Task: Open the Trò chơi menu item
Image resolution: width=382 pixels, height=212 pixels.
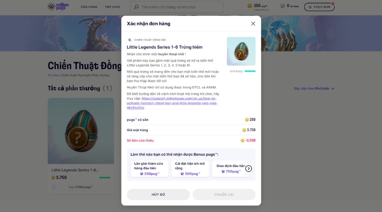Action: pos(112,7)
